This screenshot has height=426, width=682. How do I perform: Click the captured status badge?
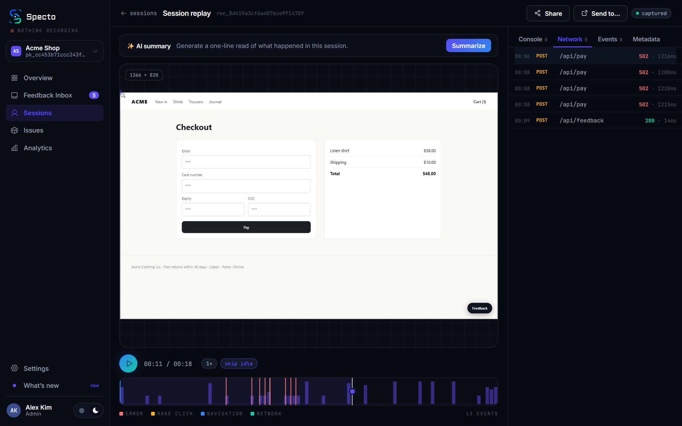(x=651, y=13)
